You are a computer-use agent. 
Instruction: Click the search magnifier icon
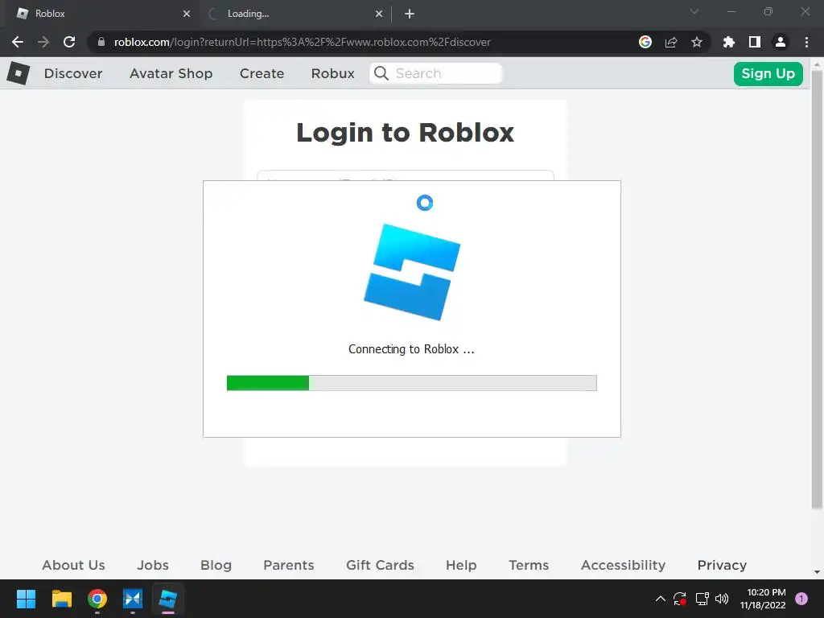(381, 73)
